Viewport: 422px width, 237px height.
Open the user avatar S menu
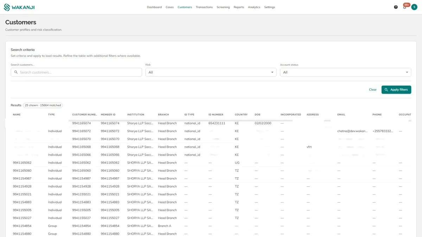pos(414,7)
